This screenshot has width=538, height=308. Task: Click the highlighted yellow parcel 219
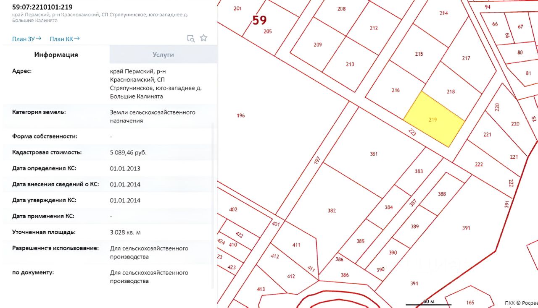(x=434, y=120)
